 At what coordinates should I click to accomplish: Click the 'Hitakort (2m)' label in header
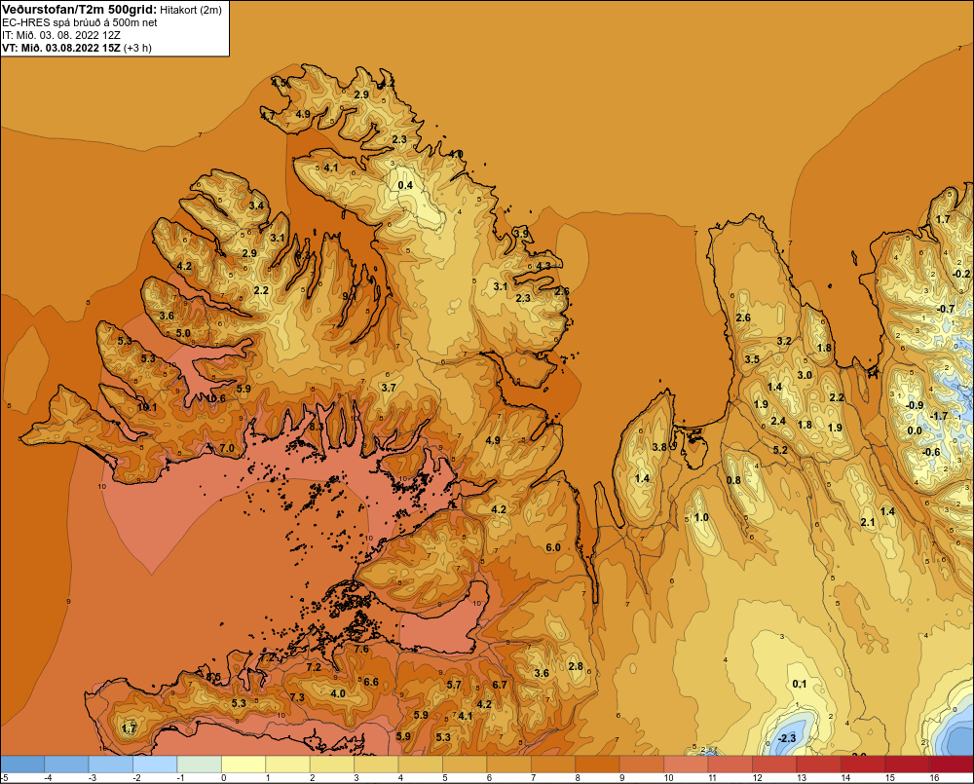click(x=191, y=10)
